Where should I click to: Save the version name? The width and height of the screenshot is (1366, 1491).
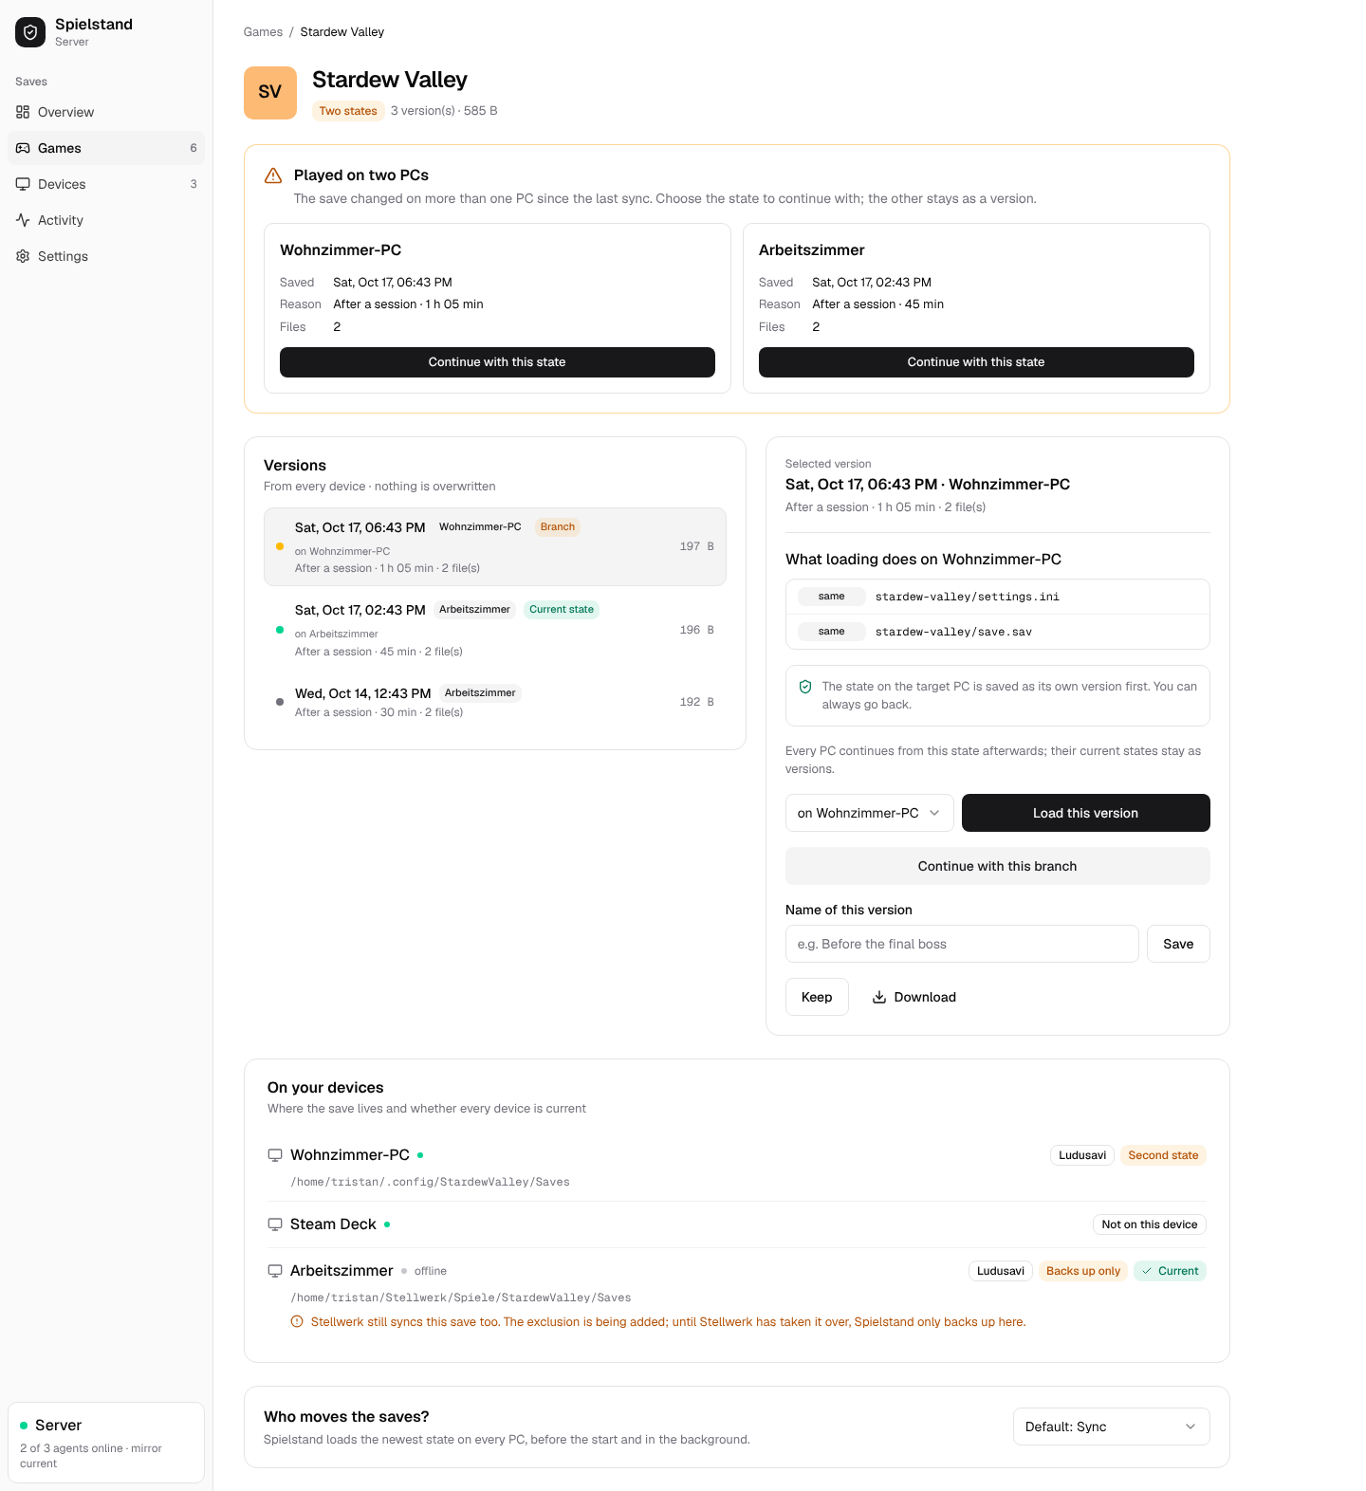[x=1178, y=944]
